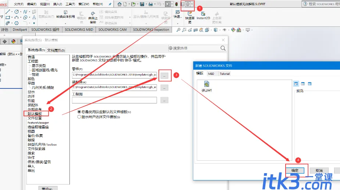Switch to Tutorial tab in New dialog
The width and height of the screenshot is (340, 190).
click(225, 74)
